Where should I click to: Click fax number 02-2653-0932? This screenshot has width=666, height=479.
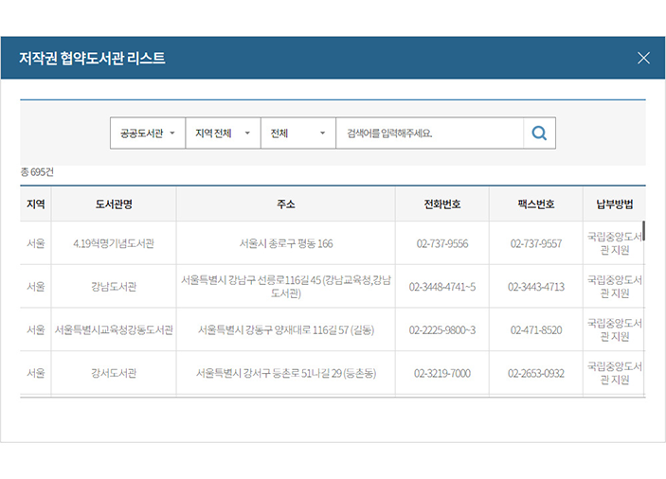click(536, 373)
